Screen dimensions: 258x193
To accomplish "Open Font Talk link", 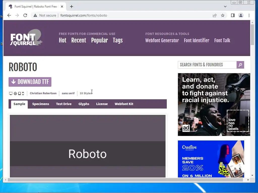I will point(222,40).
